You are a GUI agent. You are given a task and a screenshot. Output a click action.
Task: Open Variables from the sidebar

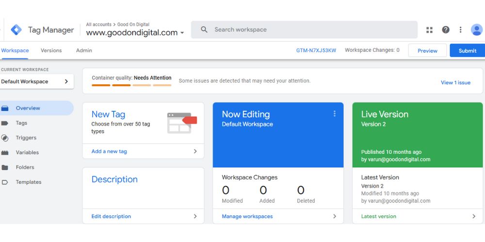pyautogui.click(x=27, y=152)
